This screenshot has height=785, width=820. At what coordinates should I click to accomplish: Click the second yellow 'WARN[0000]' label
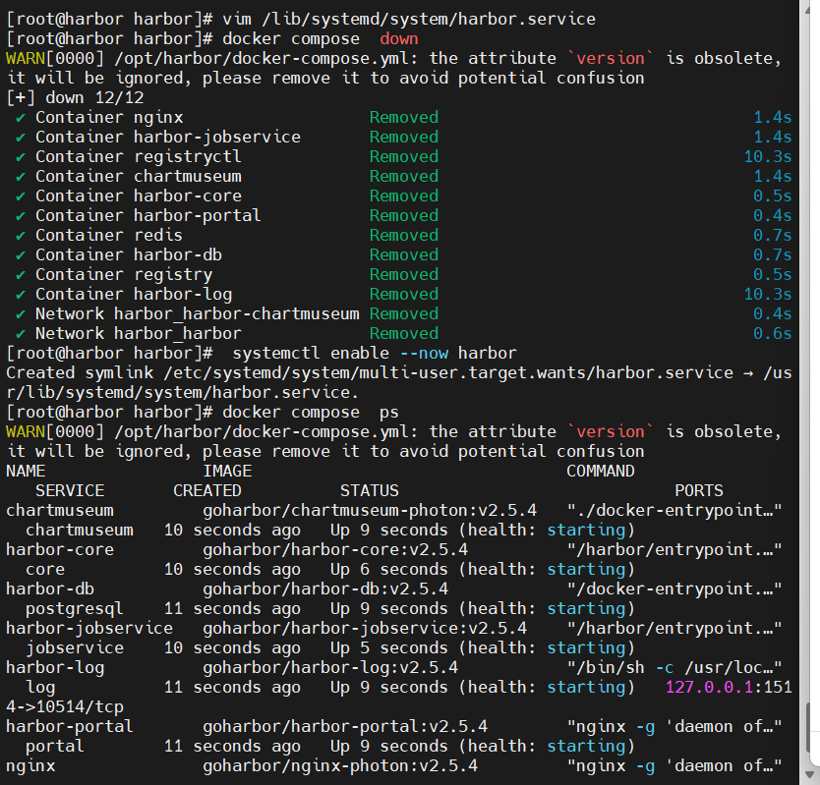(55, 431)
